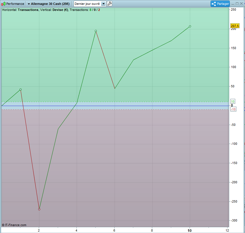Minimize the Performance window
Viewport: 245px width, 233px height.
tap(233, 4)
